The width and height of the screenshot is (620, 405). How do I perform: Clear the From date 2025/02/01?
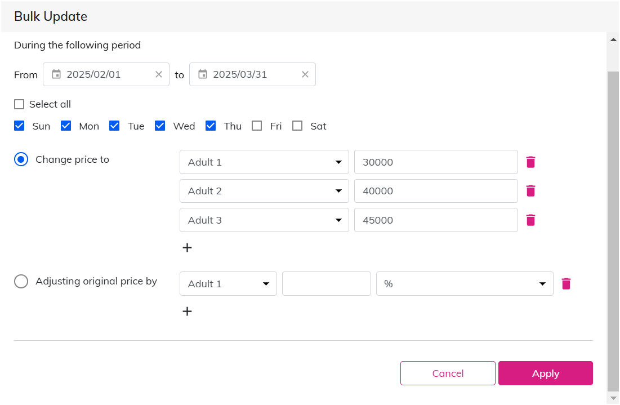pos(159,74)
